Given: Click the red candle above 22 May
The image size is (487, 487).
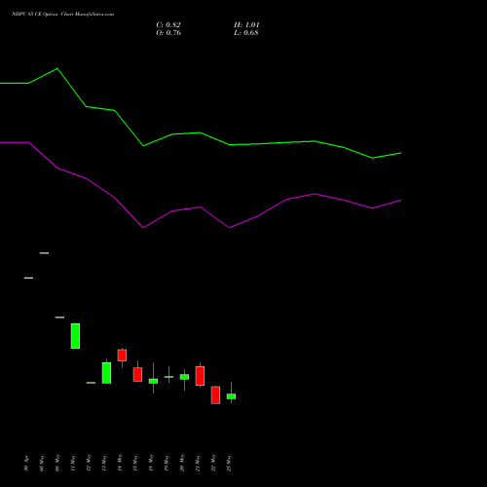Looking at the screenshot, I should coord(215,395).
